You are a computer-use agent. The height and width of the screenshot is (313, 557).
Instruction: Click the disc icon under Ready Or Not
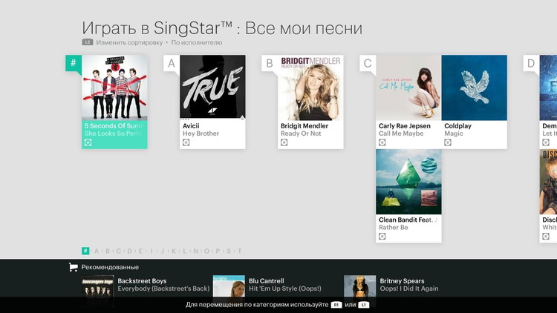point(284,142)
